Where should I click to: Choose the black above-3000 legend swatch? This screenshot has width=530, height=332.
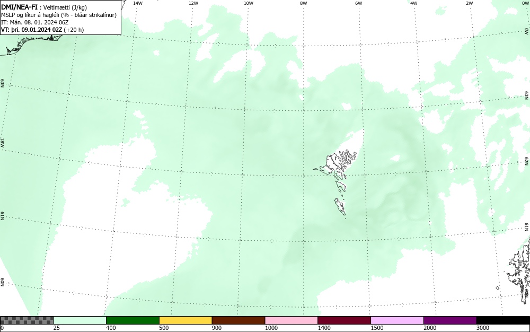503,320
